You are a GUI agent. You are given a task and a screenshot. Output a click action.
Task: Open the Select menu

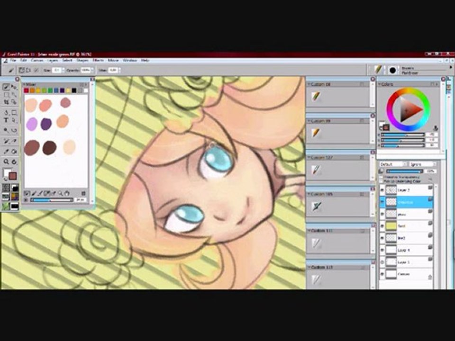(x=67, y=61)
